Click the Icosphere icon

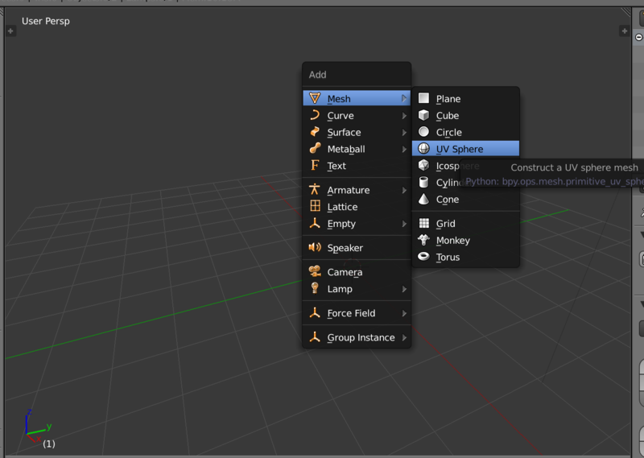[423, 165]
